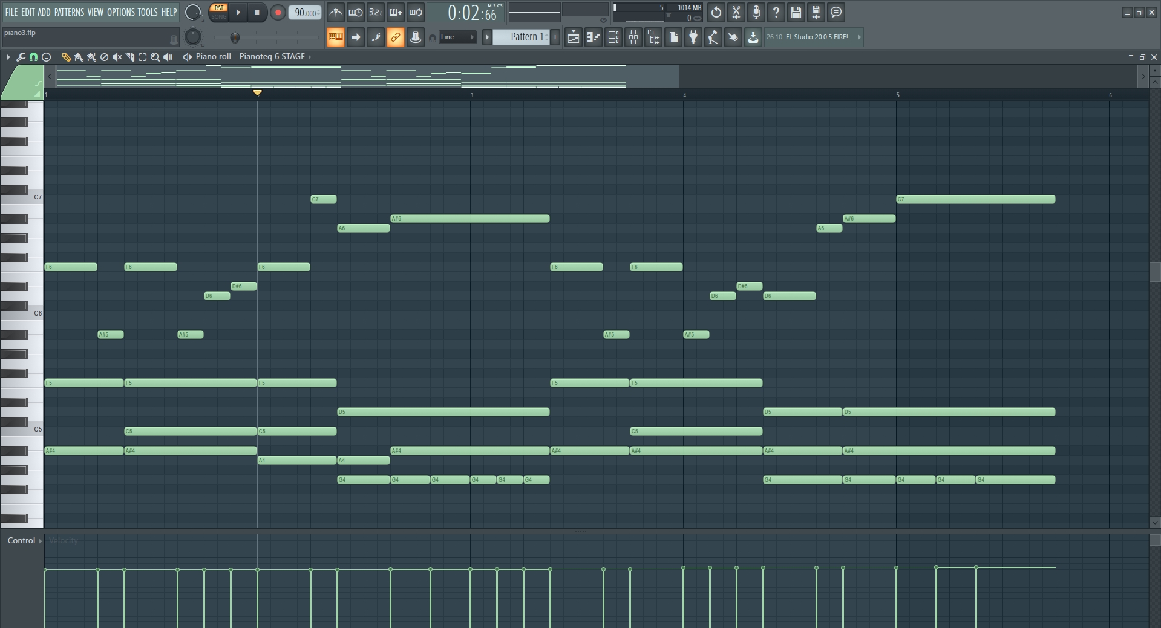Open the piano roll stamp tool menu
1161x628 pixels.
point(46,57)
